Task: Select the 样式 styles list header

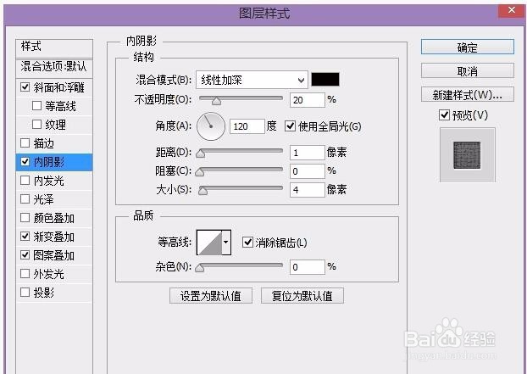Action: (x=54, y=47)
